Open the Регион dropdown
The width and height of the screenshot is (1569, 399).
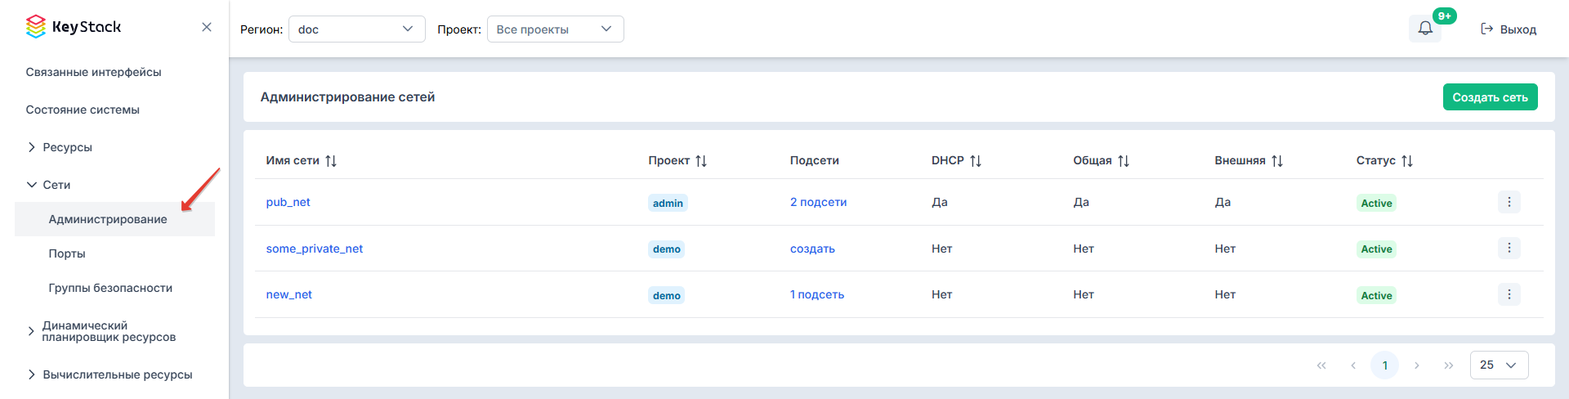click(357, 29)
